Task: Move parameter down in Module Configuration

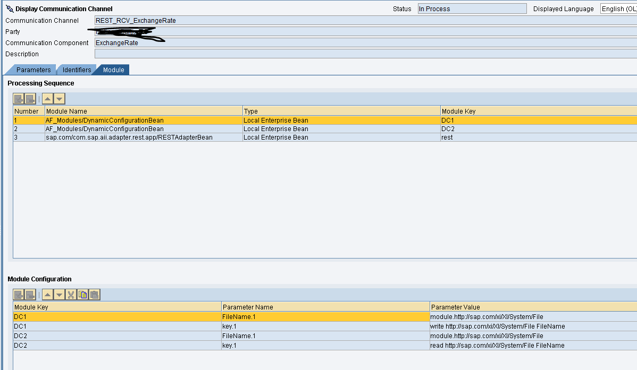Action: 60,295
